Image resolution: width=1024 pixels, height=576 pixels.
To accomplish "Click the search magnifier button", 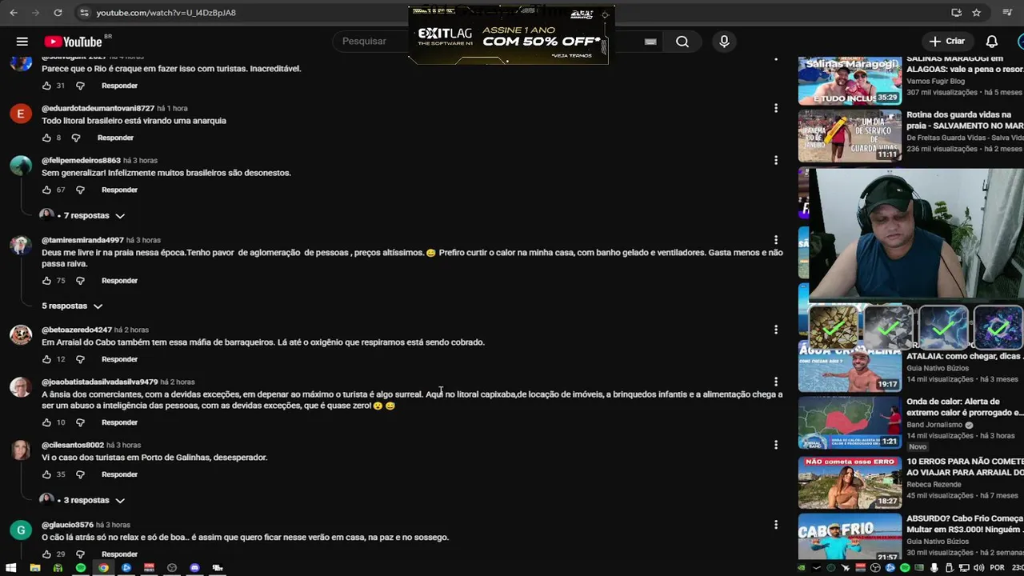I will coord(682,42).
